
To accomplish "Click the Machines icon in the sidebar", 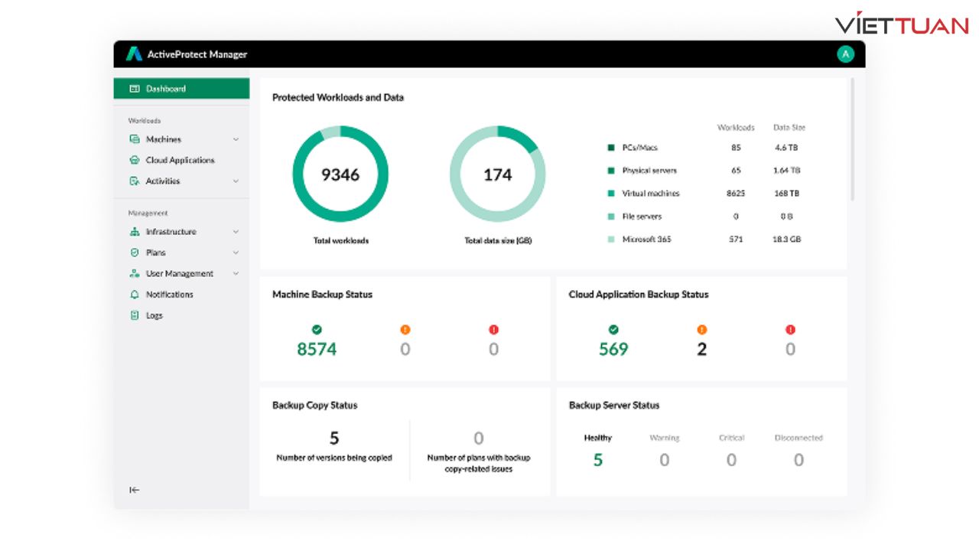I will (135, 139).
